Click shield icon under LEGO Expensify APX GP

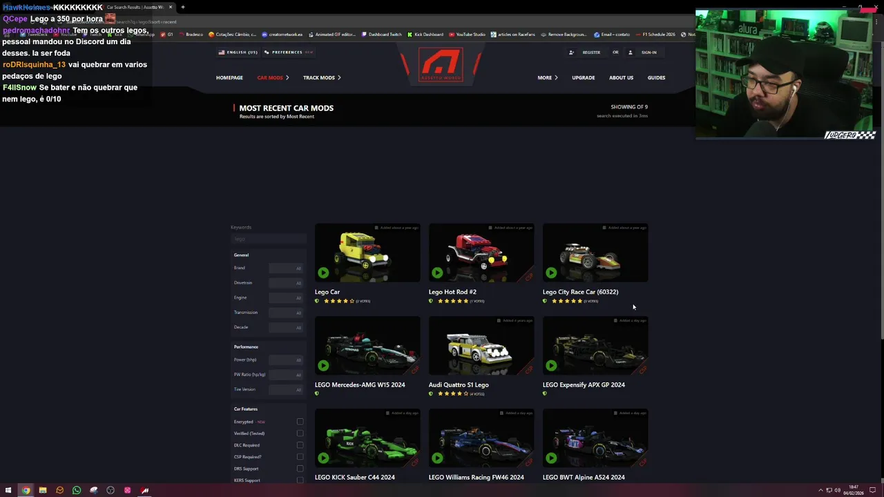tap(545, 393)
